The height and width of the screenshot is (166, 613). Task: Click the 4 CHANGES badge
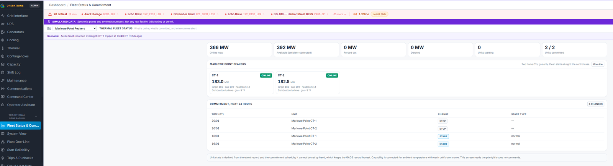click(x=596, y=104)
